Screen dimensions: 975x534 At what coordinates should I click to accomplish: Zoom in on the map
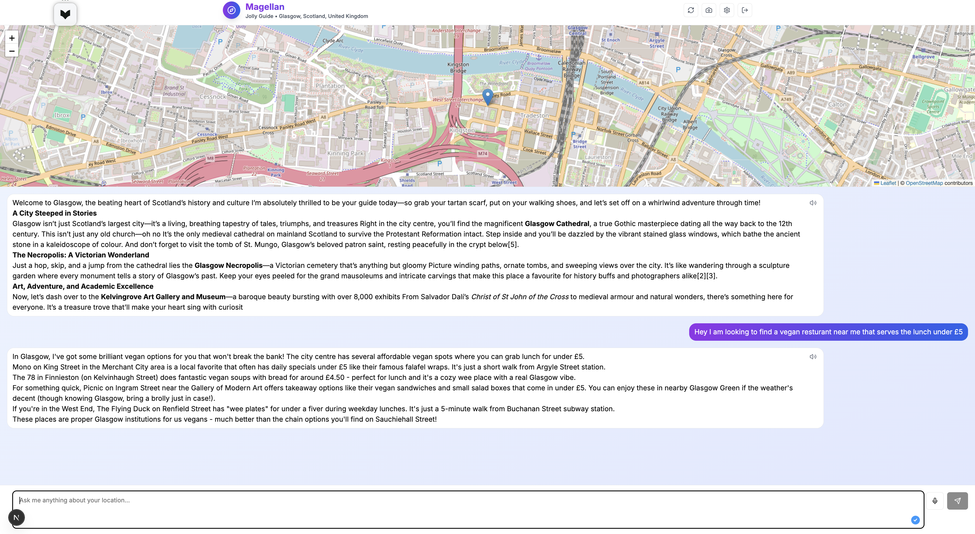coord(12,38)
